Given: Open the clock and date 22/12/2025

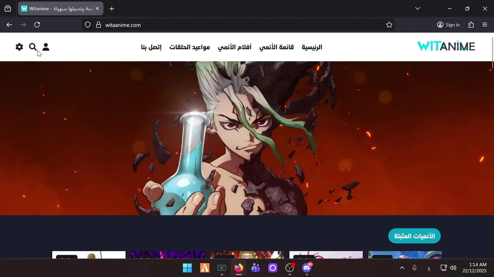Looking at the screenshot, I should coord(474,268).
